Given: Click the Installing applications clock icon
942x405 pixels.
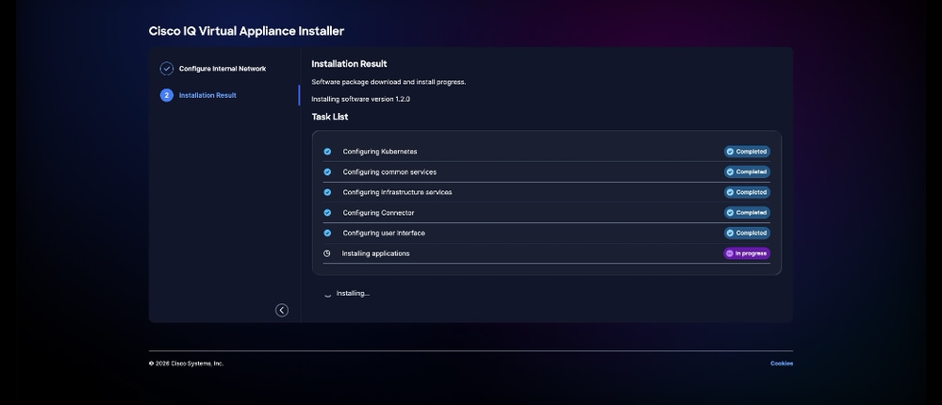Looking at the screenshot, I should 327,253.
